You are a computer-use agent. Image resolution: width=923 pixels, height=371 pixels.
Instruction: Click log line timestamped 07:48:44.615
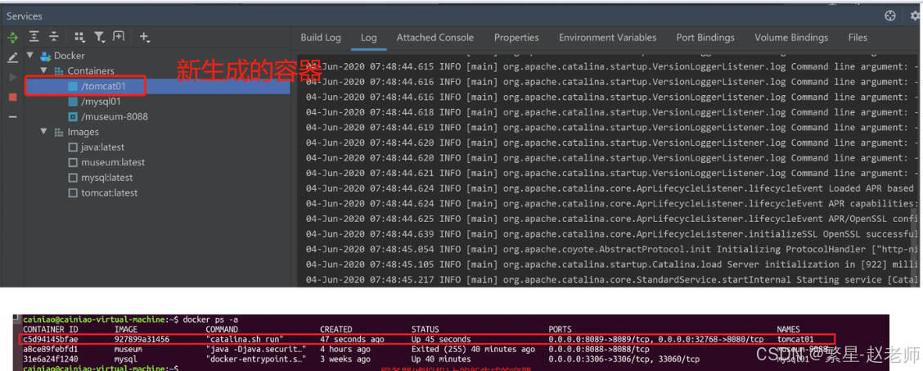click(x=612, y=66)
